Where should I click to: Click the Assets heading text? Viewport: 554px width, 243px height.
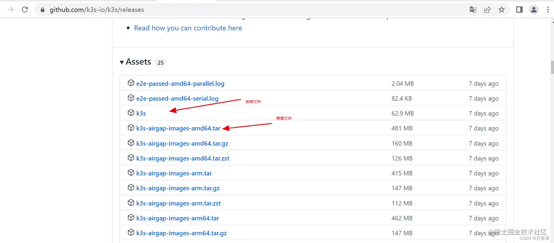tap(138, 62)
